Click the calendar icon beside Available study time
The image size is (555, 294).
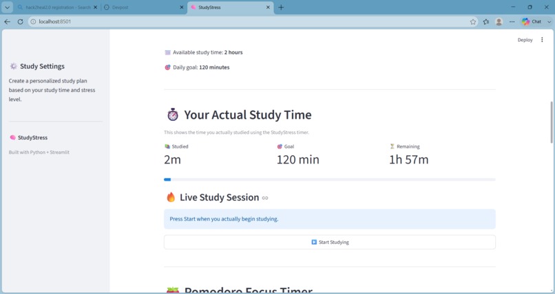pyautogui.click(x=168, y=53)
